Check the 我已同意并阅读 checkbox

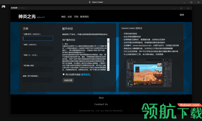(64, 74)
